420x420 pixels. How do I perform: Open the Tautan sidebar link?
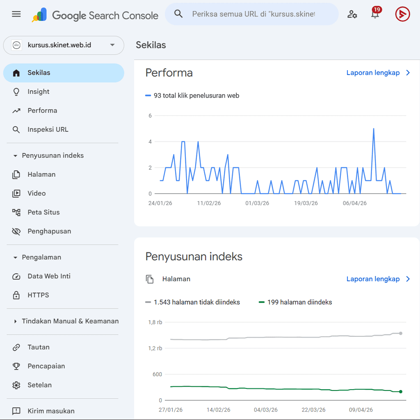[64, 347]
